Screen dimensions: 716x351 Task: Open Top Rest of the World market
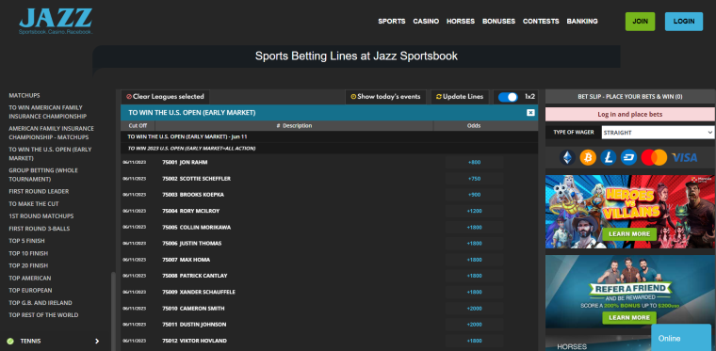click(x=43, y=315)
